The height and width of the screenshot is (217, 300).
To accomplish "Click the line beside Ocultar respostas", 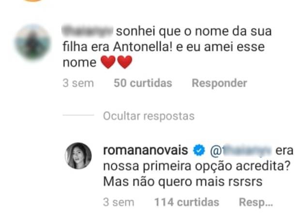I will (x=78, y=116).
